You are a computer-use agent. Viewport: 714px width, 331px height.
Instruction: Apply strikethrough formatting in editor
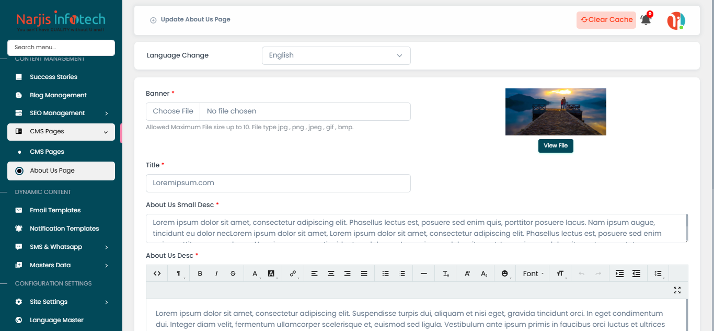point(233,273)
